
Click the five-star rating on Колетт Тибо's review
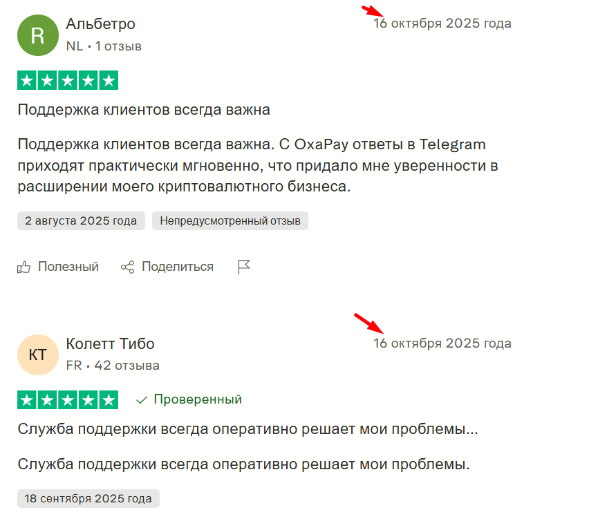68,400
